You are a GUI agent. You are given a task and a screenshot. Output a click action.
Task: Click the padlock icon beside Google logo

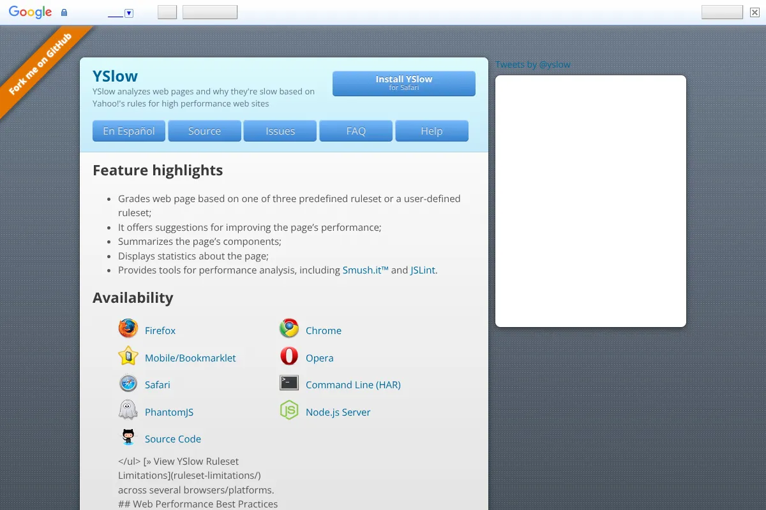pyautogui.click(x=64, y=13)
